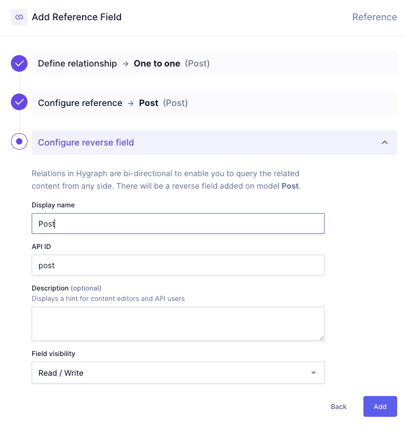Screen dimensions: 406x435
Task: Click the chain link Reference icon in the header
Action: tap(19, 17)
